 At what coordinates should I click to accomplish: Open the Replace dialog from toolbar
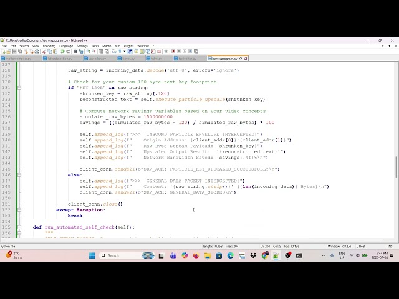[81, 51]
